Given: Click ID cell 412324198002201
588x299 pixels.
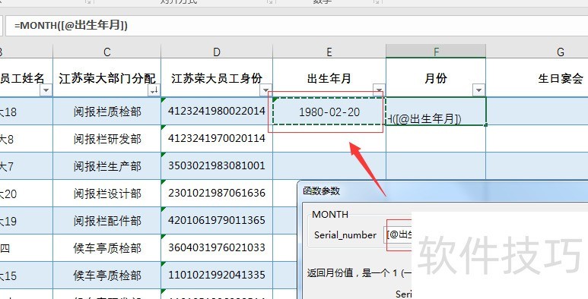Looking at the screenshot, I should (217, 111).
